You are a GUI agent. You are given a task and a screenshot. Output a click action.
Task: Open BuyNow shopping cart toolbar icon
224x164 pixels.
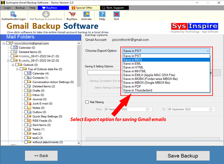(72, 14)
